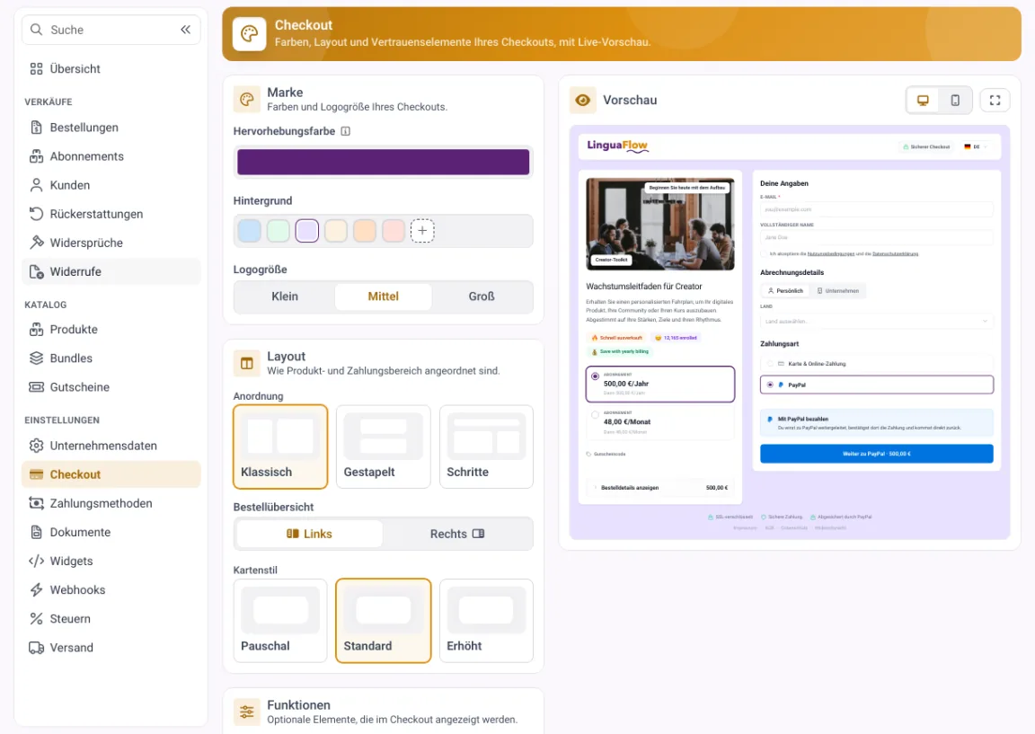Open the Widersprüche gavel icon
This screenshot has height=734, width=1035.
tap(36, 243)
